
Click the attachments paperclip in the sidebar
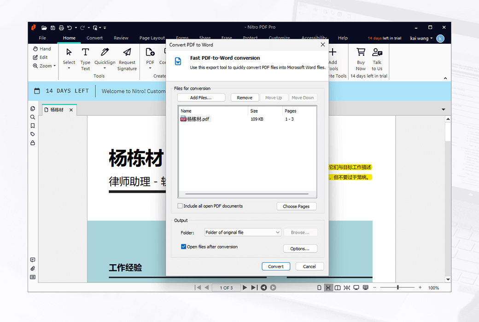click(32, 268)
